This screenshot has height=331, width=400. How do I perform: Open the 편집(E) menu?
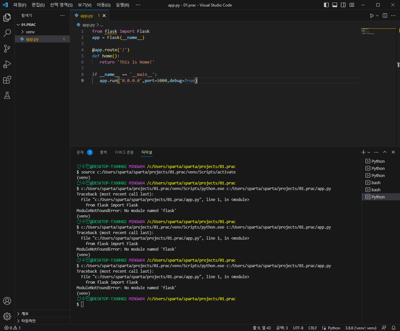click(x=38, y=5)
